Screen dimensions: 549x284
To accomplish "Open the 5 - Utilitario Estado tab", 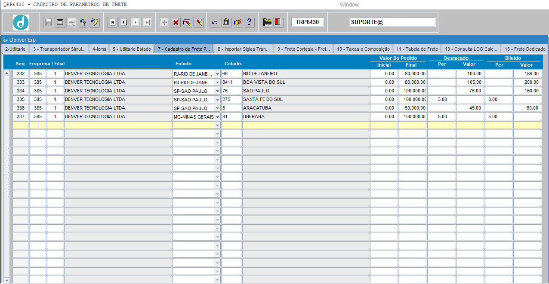I will [x=132, y=49].
